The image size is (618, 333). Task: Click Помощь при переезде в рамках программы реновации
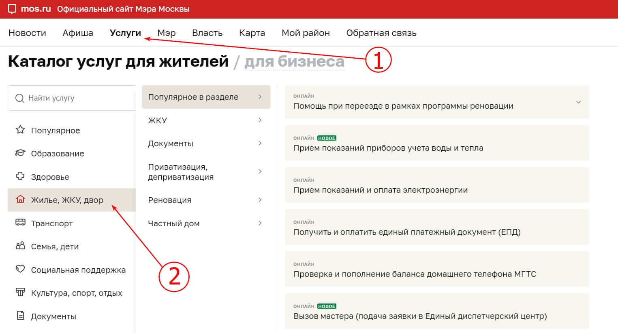403,106
